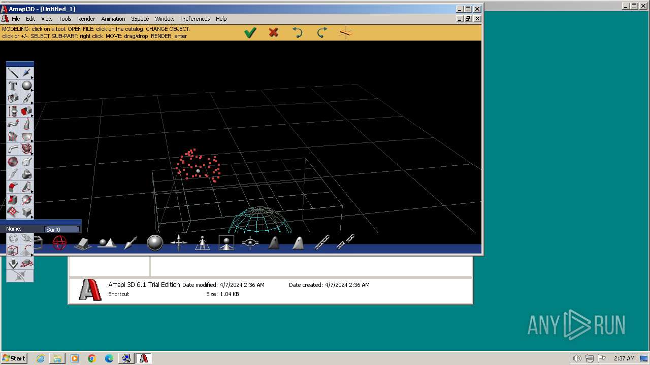Open the File menu
650x365 pixels.
click(x=16, y=19)
